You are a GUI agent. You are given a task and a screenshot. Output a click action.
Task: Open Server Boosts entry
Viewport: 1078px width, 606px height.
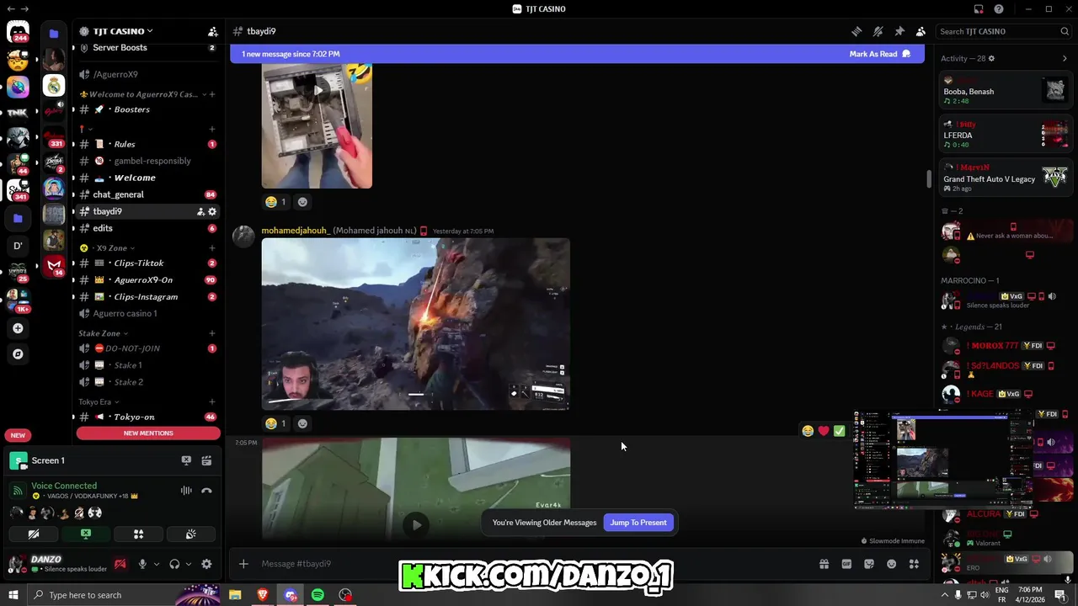pyautogui.click(x=148, y=48)
